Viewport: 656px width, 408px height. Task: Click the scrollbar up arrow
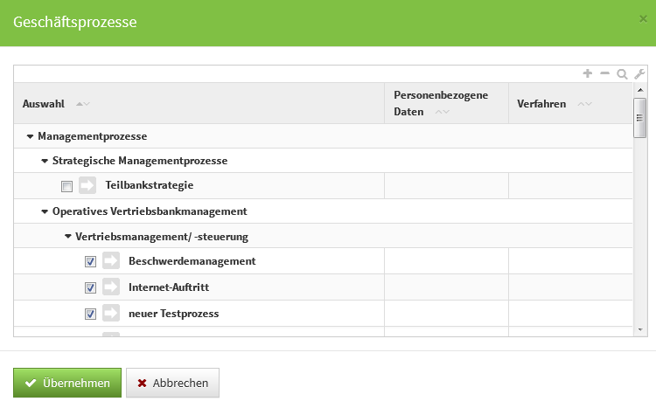click(x=639, y=90)
